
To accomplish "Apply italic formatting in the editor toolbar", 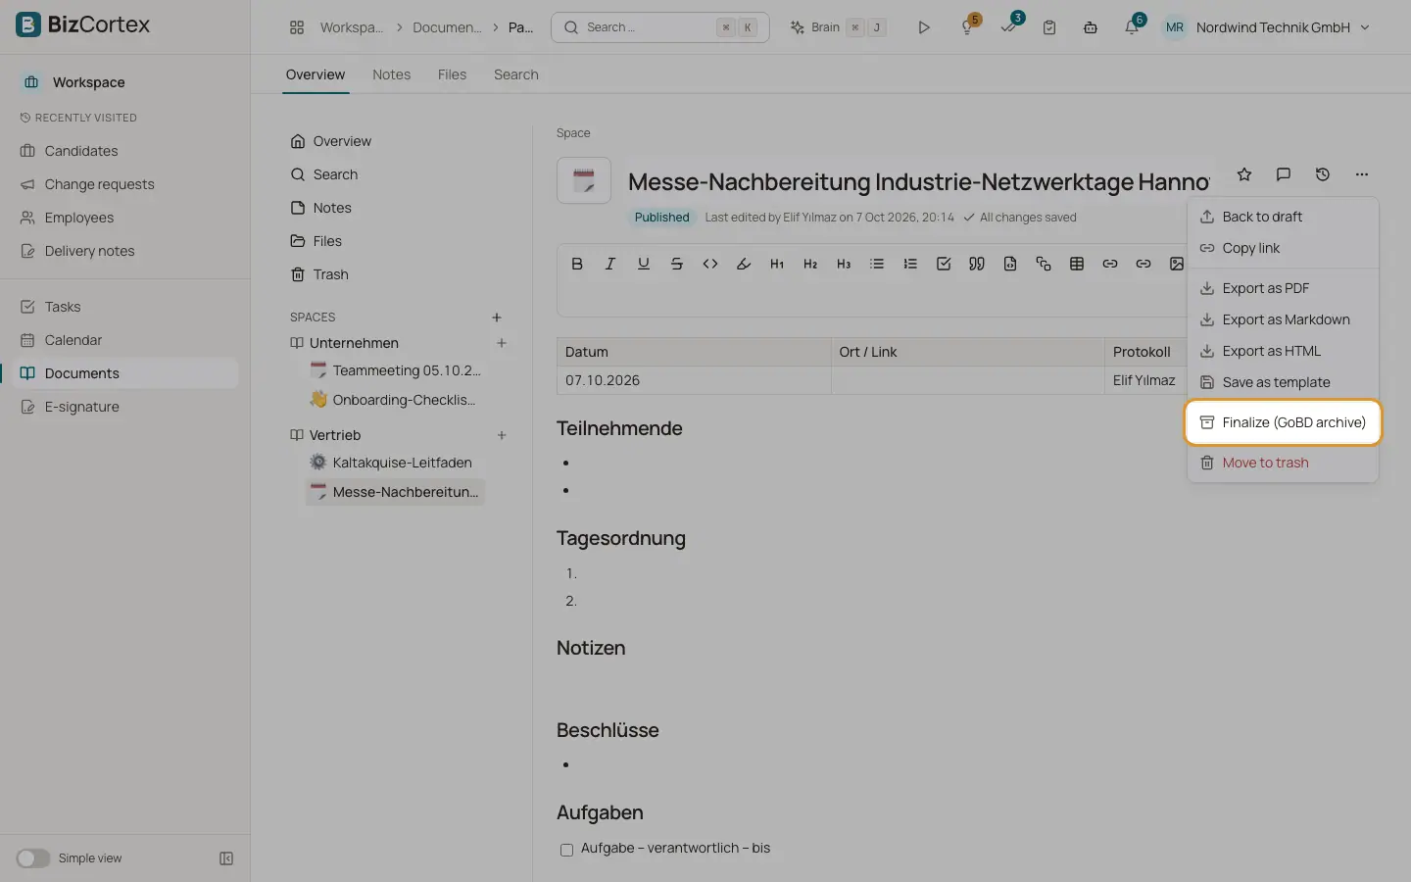I will pyautogui.click(x=610, y=264).
